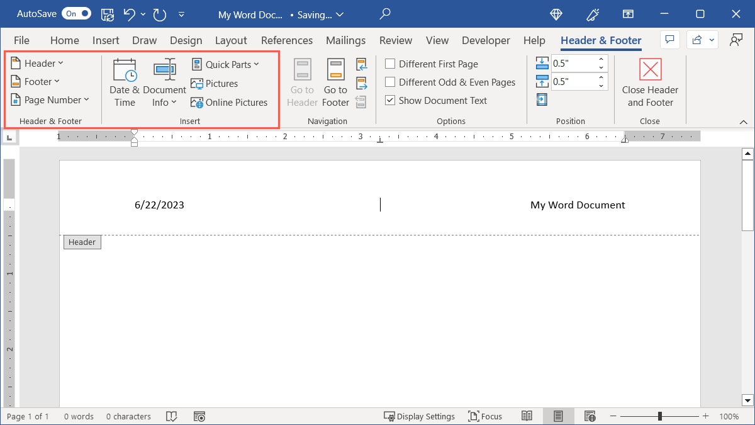Enable Focus mode from the status bar
Viewport: 755px width, 425px height.
(x=485, y=416)
